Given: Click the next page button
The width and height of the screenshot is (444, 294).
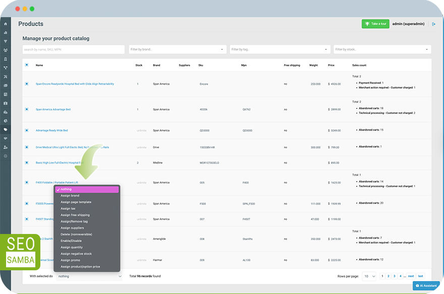Looking at the screenshot, I should tap(411, 276).
